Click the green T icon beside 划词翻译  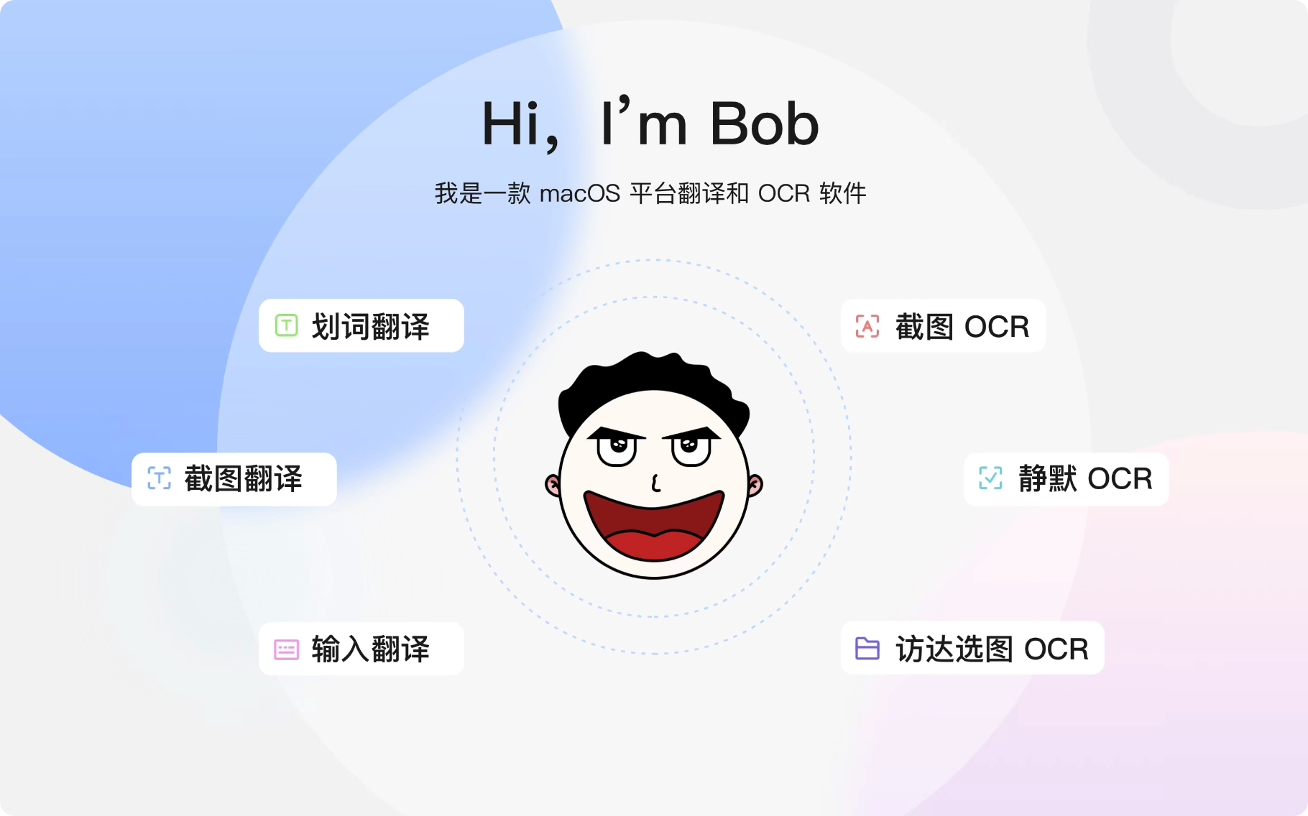(x=286, y=325)
